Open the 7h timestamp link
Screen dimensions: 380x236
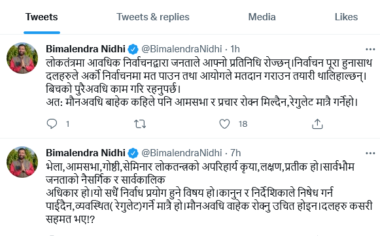(x=235, y=153)
